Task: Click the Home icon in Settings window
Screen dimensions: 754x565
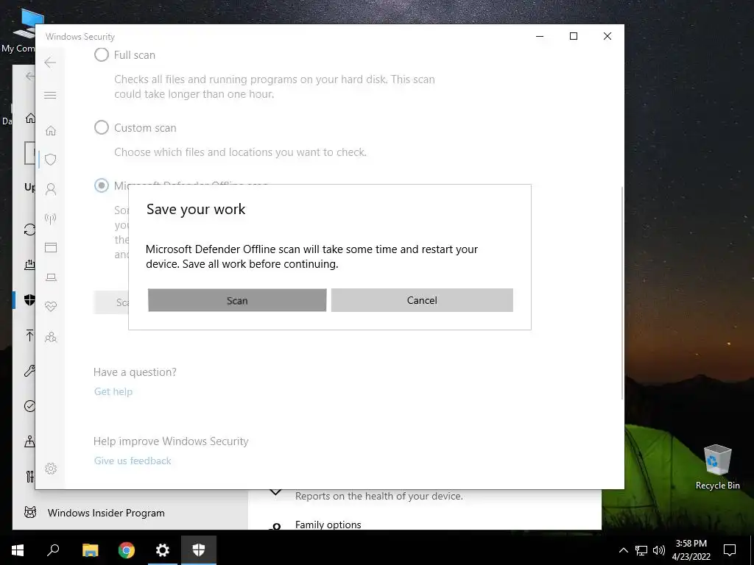Action: tap(30, 118)
